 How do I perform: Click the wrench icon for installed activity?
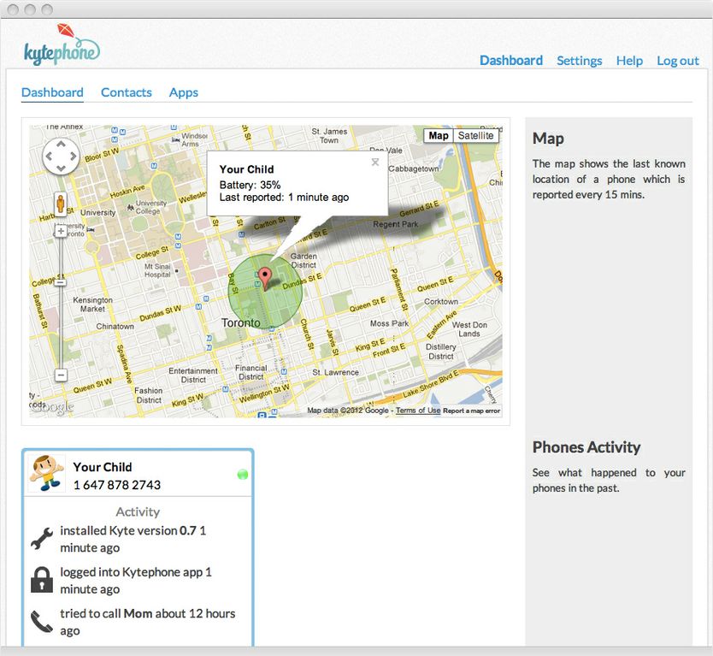pyautogui.click(x=42, y=539)
